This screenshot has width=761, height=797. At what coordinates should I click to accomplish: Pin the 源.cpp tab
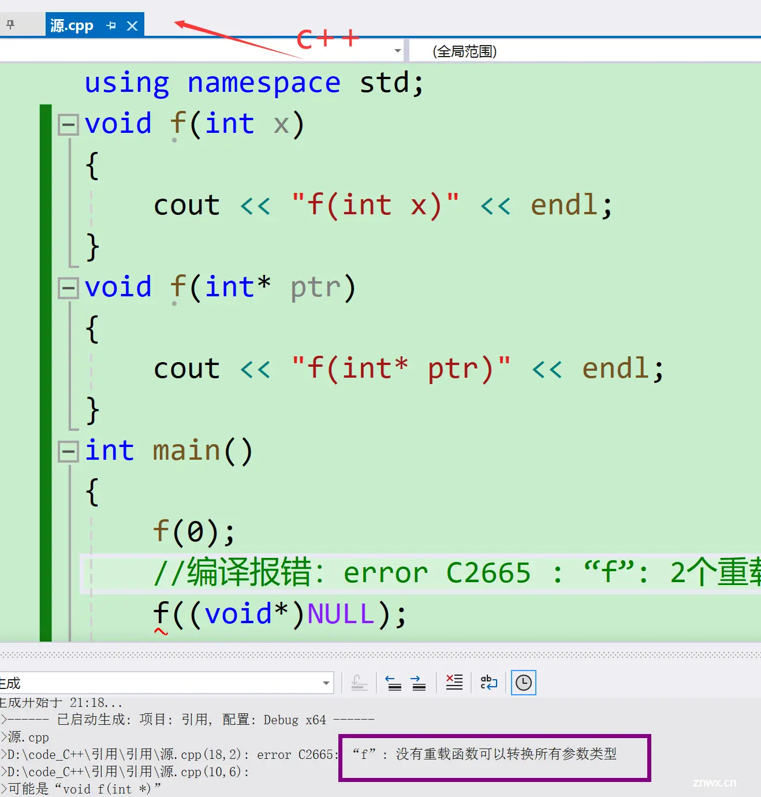111,25
